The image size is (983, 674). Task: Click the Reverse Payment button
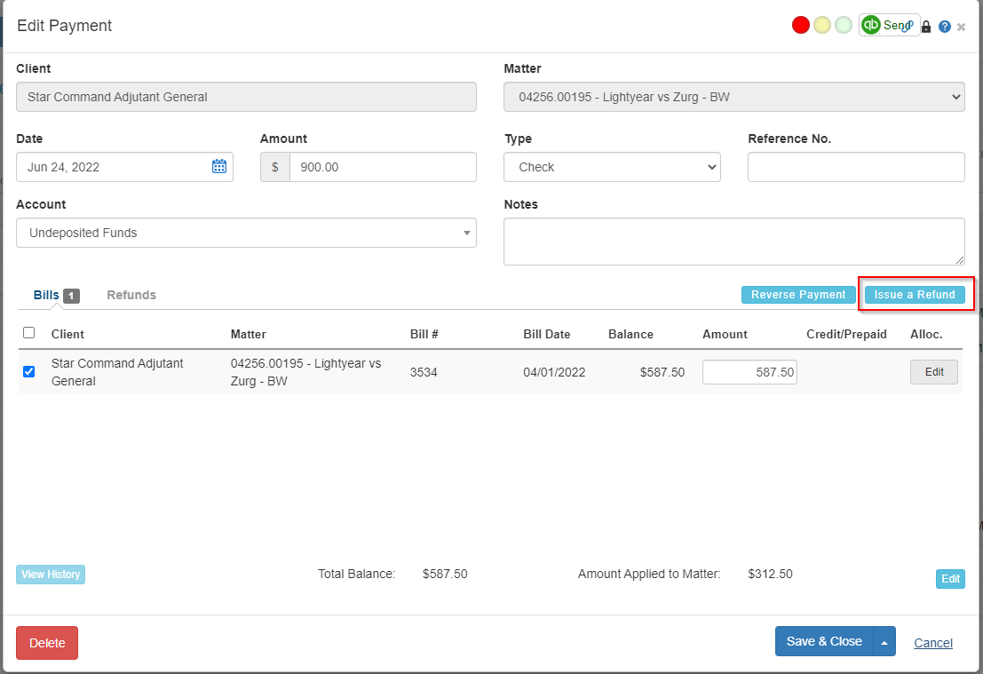click(x=798, y=295)
